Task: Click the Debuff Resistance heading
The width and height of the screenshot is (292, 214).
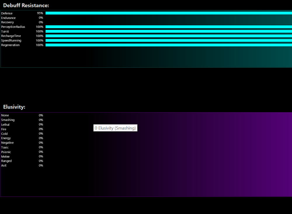Action: pos(26,6)
